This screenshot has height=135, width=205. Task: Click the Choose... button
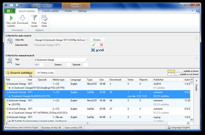click(x=98, y=40)
